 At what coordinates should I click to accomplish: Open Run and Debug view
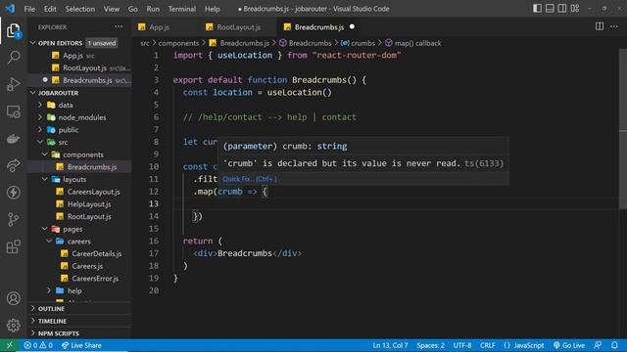click(13, 84)
